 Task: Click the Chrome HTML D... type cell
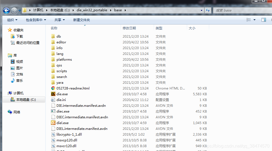(x=170, y=88)
